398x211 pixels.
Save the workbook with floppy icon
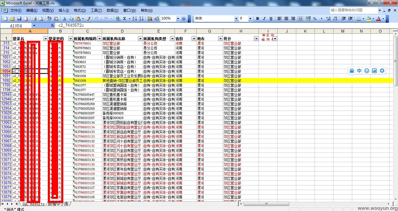pyautogui.click(x=19, y=19)
